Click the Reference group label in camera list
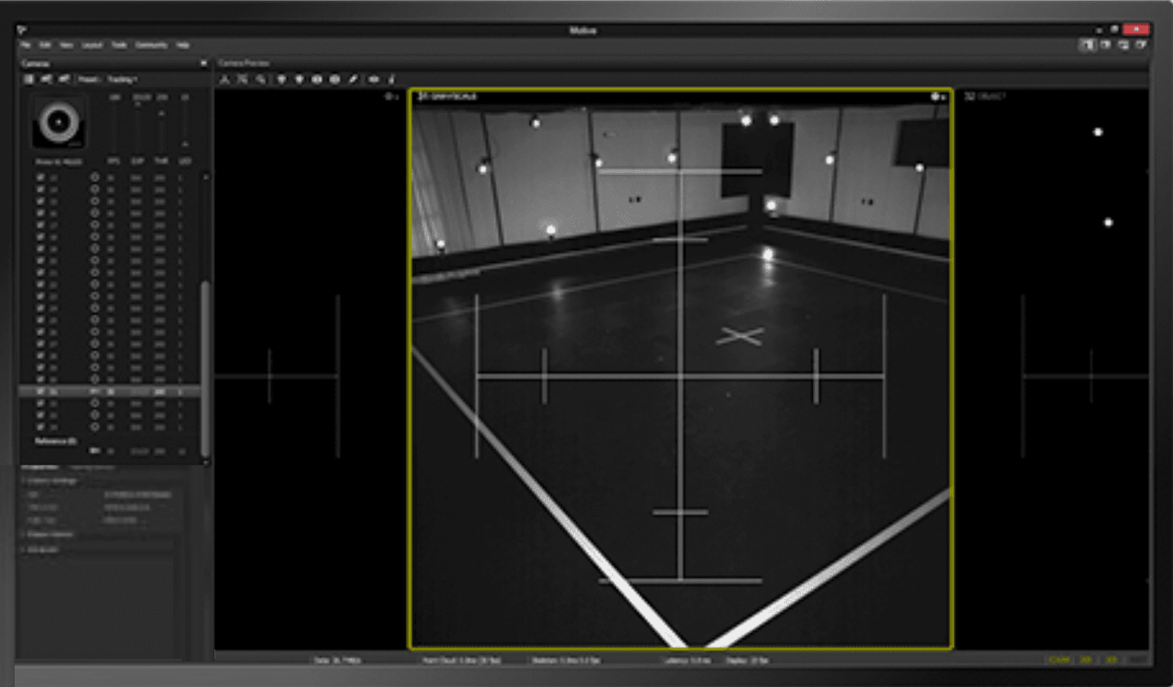 tap(55, 441)
